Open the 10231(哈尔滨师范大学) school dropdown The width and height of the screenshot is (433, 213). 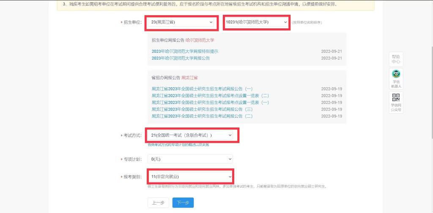click(x=256, y=22)
